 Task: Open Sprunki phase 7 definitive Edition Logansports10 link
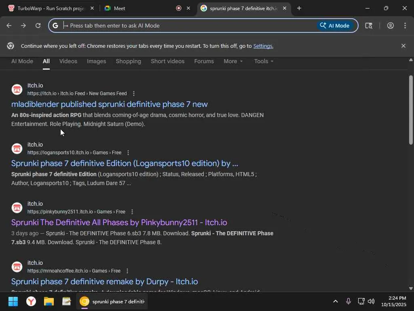(125, 164)
